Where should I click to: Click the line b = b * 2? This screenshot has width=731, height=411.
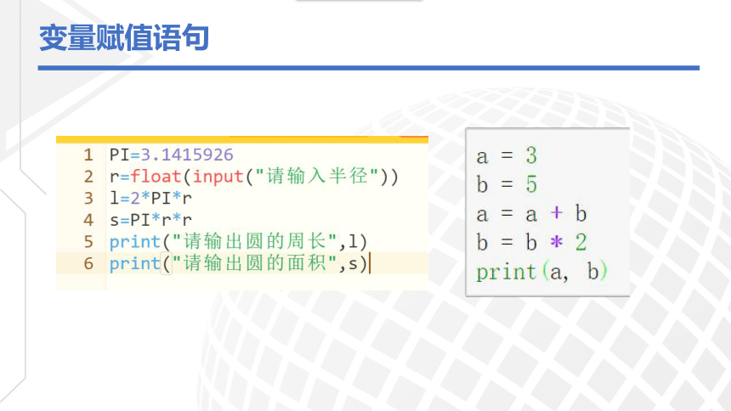(531, 242)
